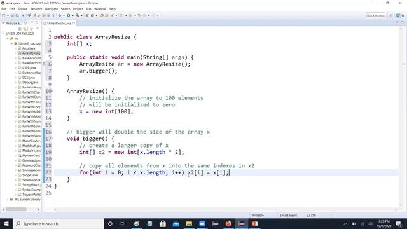
Task: Open the Window menu
Action: tap(100, 9)
